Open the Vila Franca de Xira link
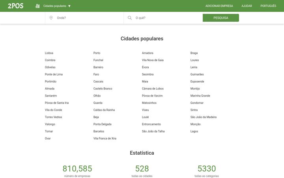 105,138
